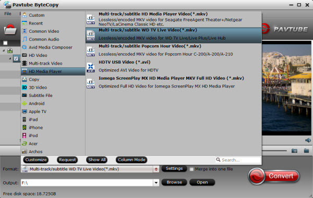Click the Subtitle File icon
Image resolution: width=313 pixels, height=198 pixels.
coord(25,95)
